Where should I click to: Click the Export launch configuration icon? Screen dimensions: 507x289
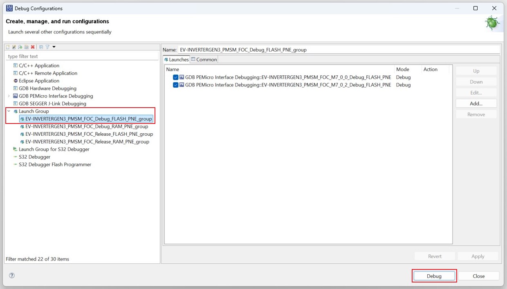click(x=20, y=47)
